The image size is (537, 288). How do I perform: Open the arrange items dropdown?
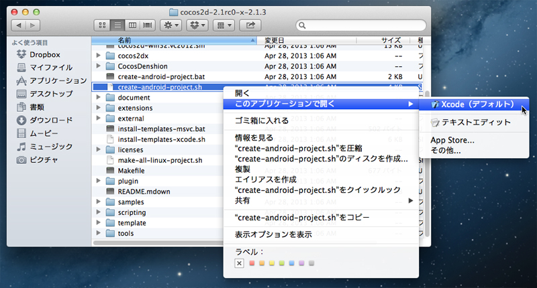[x=224, y=25]
